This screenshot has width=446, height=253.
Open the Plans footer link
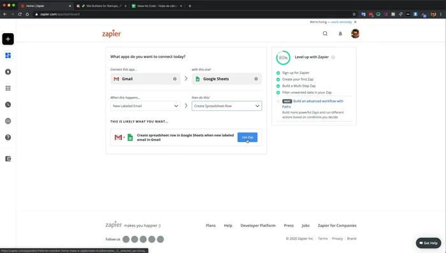click(x=211, y=226)
